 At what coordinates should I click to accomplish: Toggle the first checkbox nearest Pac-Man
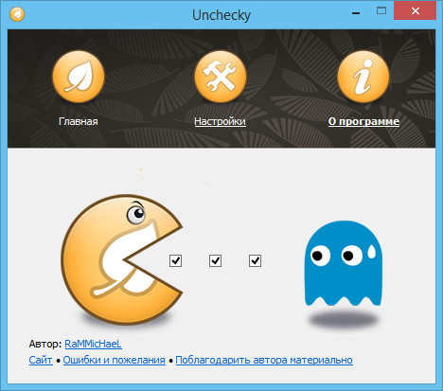(175, 261)
